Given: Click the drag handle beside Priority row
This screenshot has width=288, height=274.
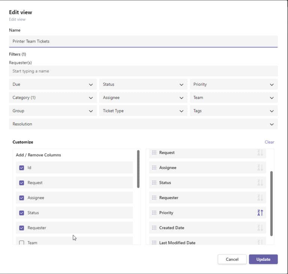Looking at the screenshot, I should click(154, 213).
